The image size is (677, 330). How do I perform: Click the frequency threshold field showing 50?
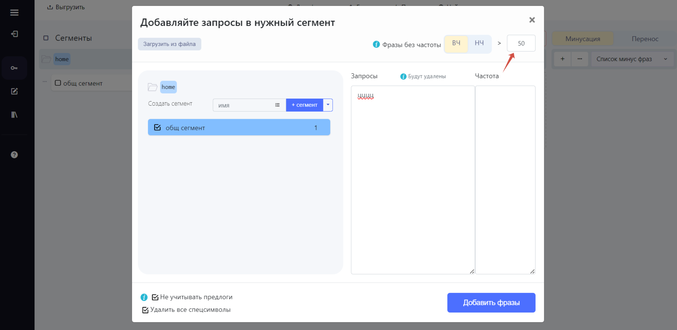click(x=521, y=43)
